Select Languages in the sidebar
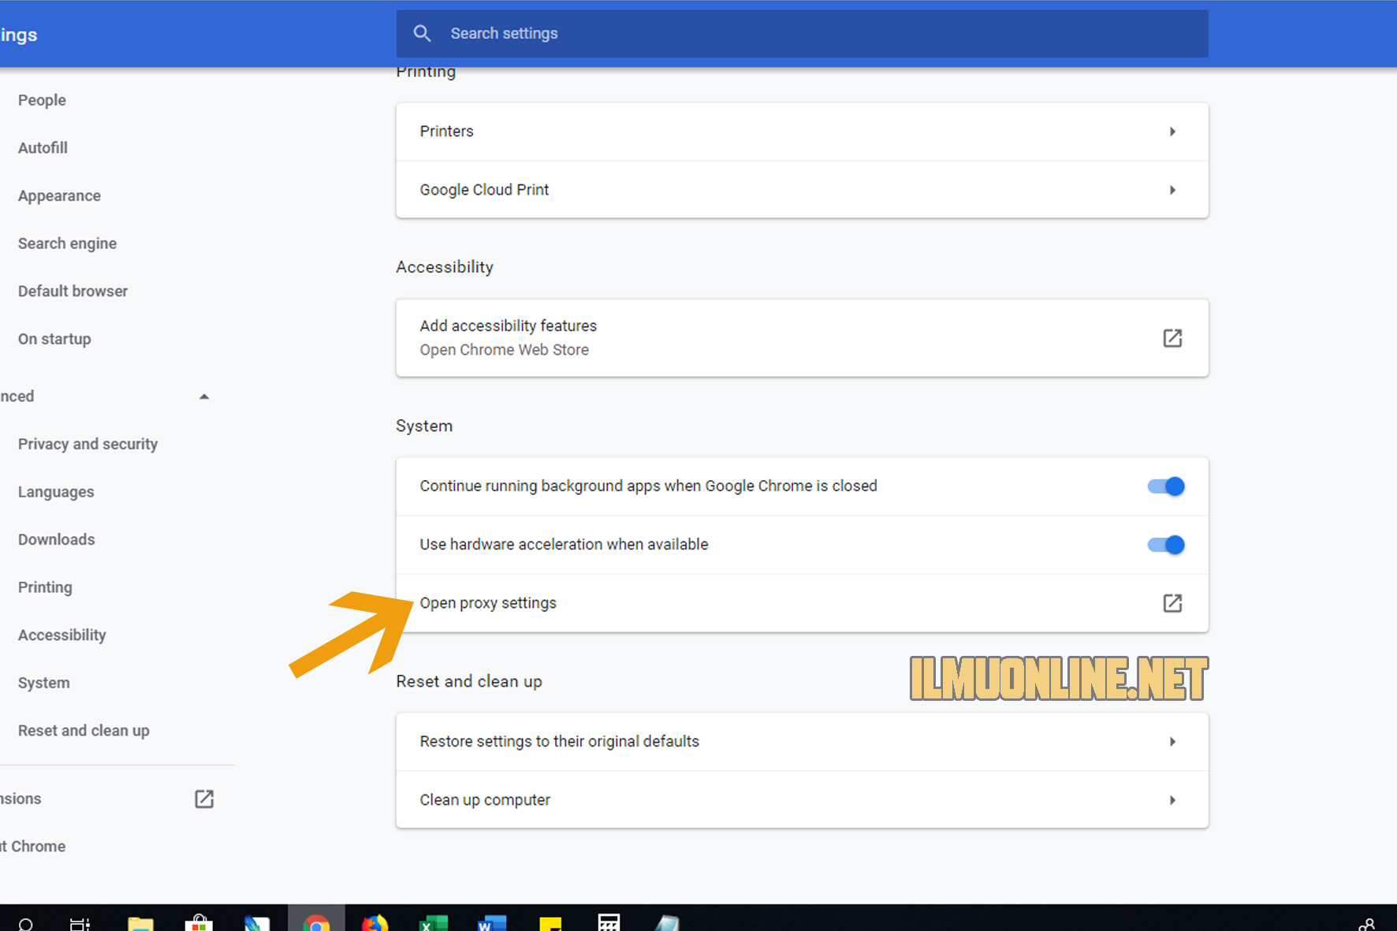Viewport: 1397px width, 931px height. click(x=56, y=492)
